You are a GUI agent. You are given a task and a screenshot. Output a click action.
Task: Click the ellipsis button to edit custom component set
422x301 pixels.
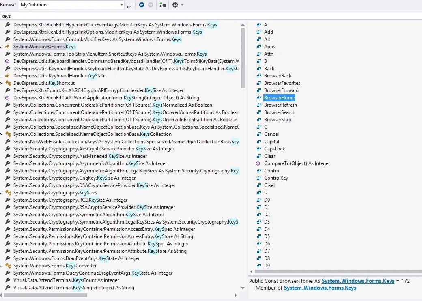[129, 5]
